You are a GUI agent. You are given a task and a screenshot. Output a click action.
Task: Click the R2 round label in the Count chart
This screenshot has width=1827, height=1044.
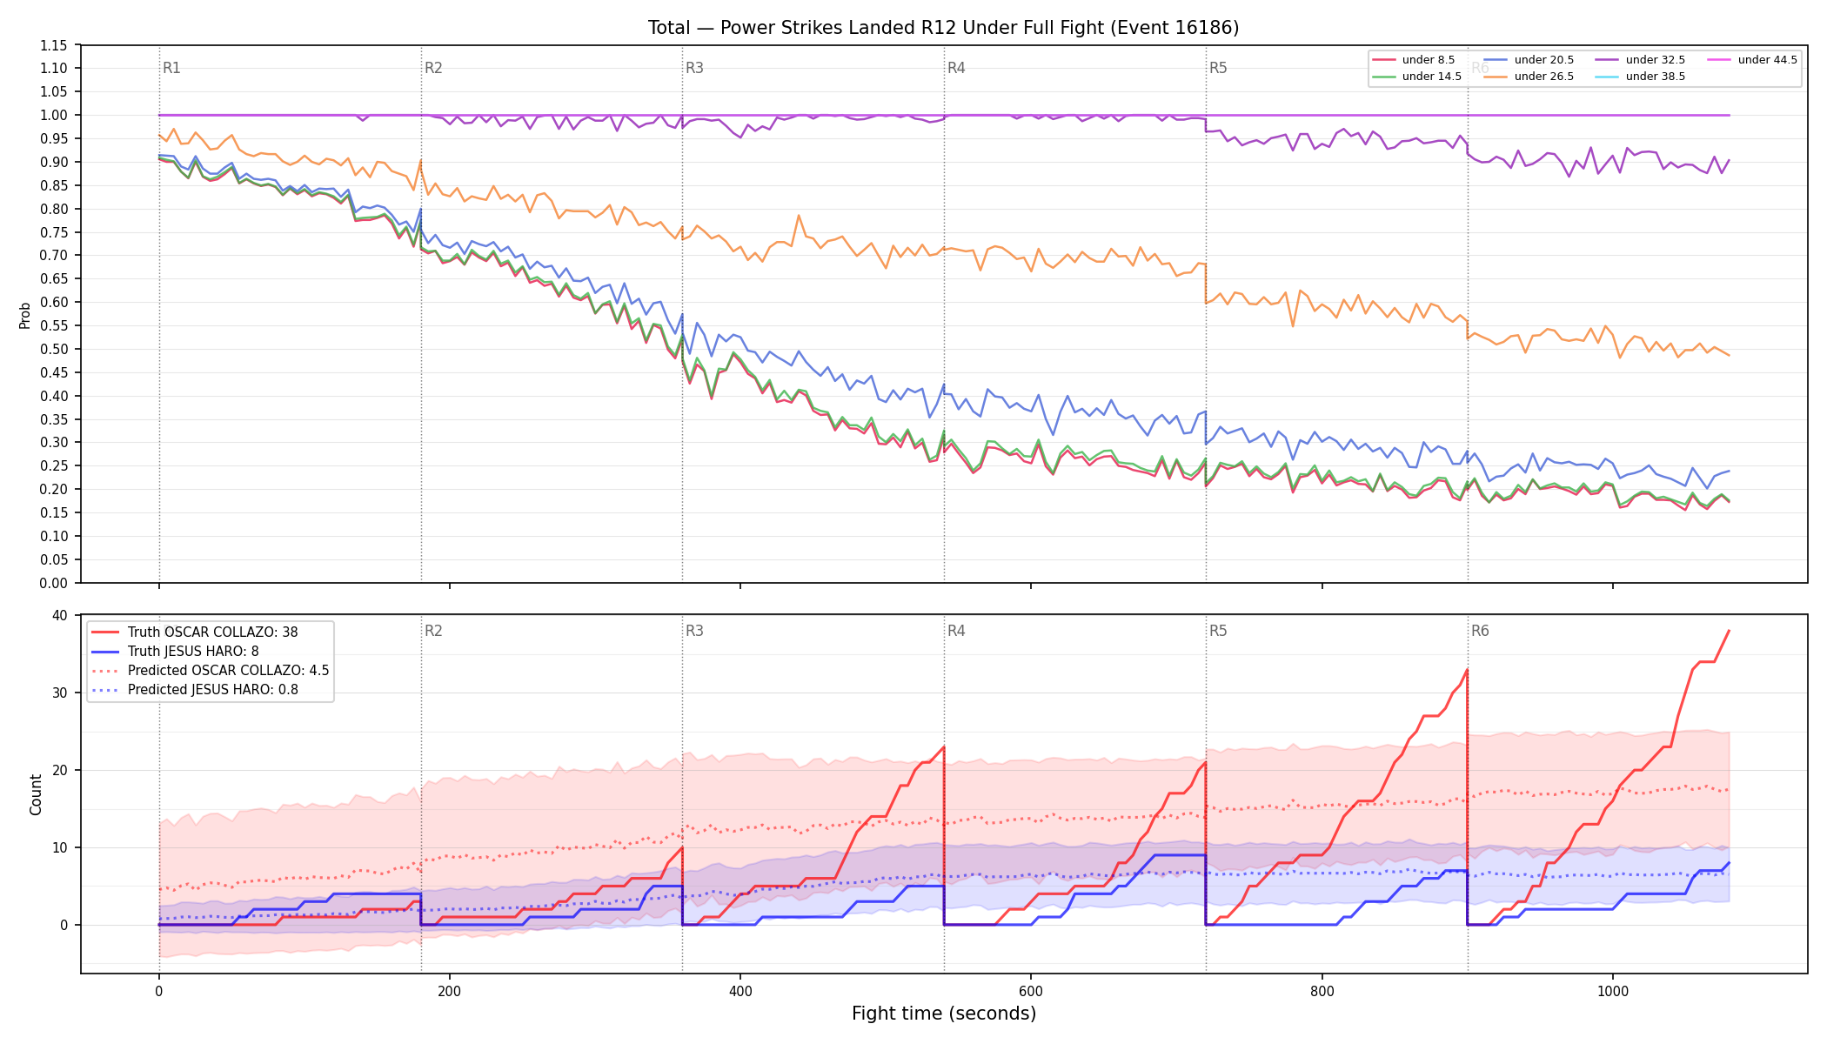pos(433,631)
